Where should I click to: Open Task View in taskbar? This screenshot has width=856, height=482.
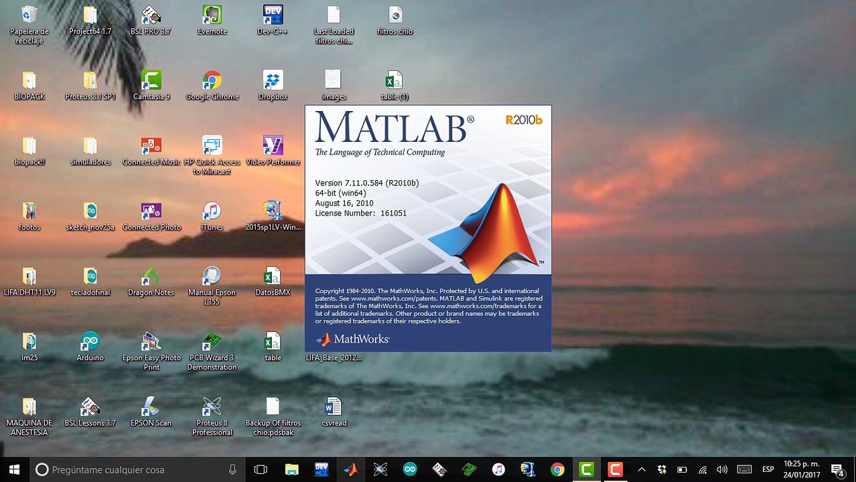261,469
